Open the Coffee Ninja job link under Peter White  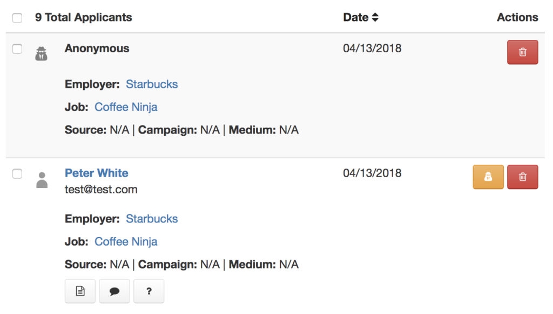pos(126,242)
